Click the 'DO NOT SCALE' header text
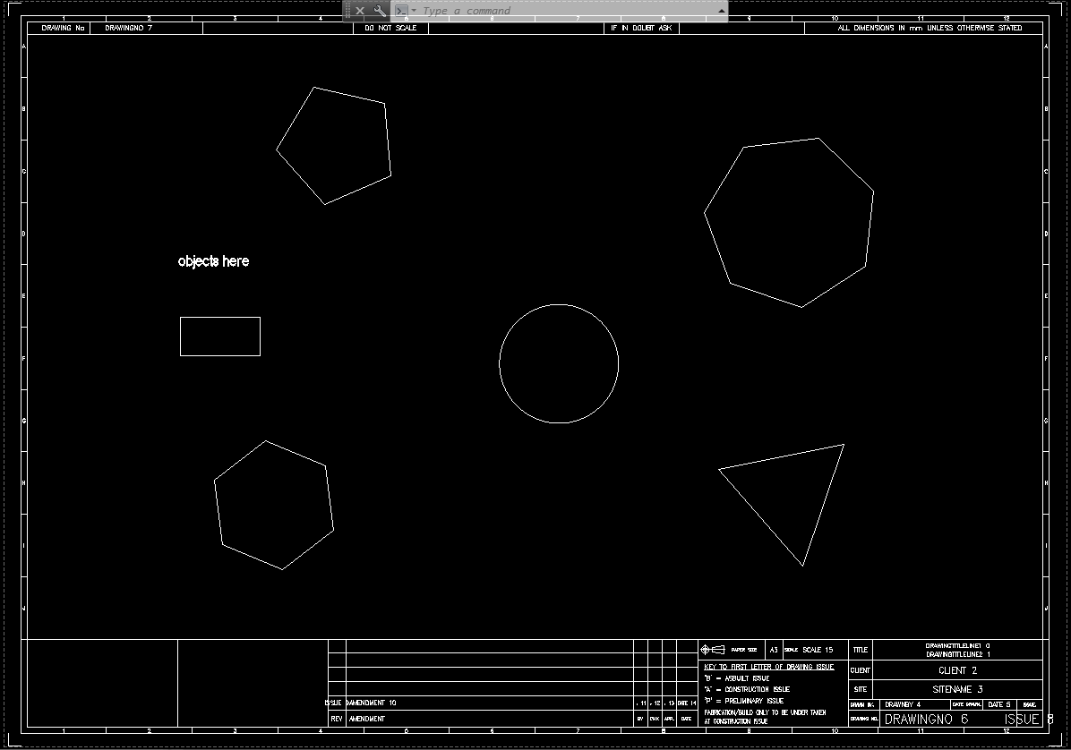This screenshot has height=750, width=1071. pyautogui.click(x=390, y=28)
